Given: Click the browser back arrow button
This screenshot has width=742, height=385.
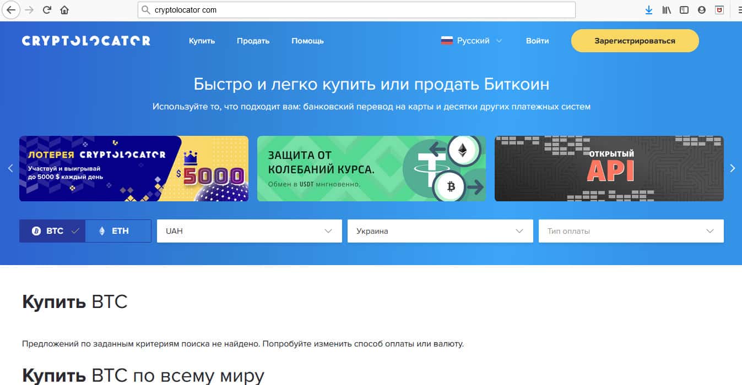Looking at the screenshot, I should click(10, 10).
